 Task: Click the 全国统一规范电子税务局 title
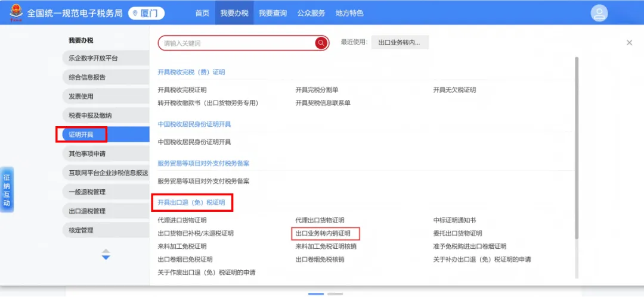click(75, 13)
